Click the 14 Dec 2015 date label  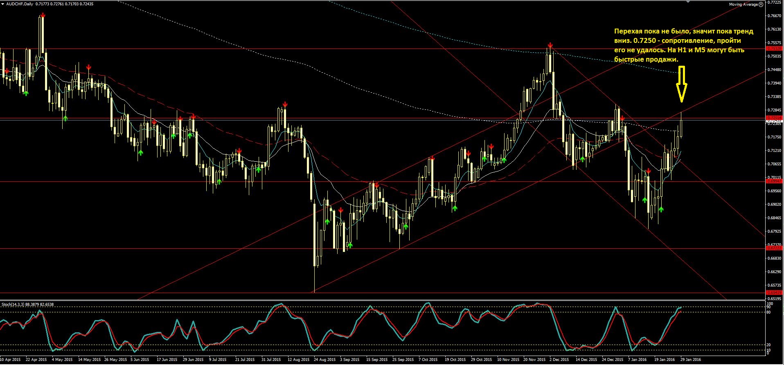[586, 360]
